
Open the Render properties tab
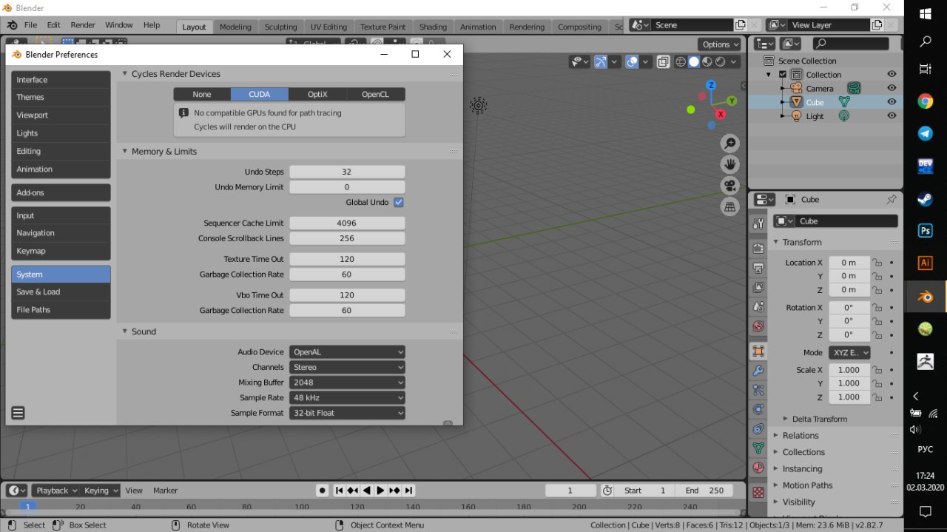[x=758, y=248]
